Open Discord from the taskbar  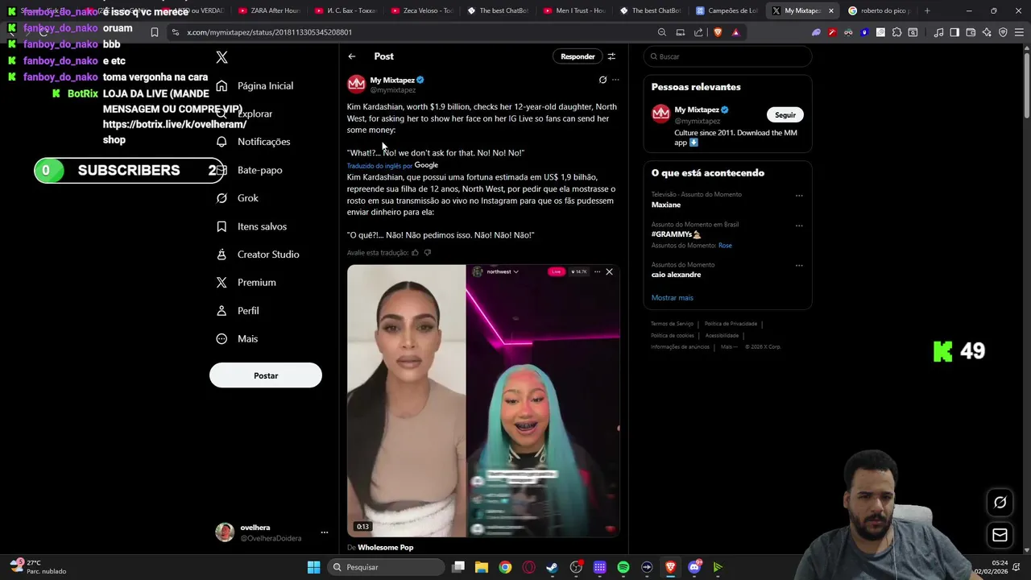[694, 567]
